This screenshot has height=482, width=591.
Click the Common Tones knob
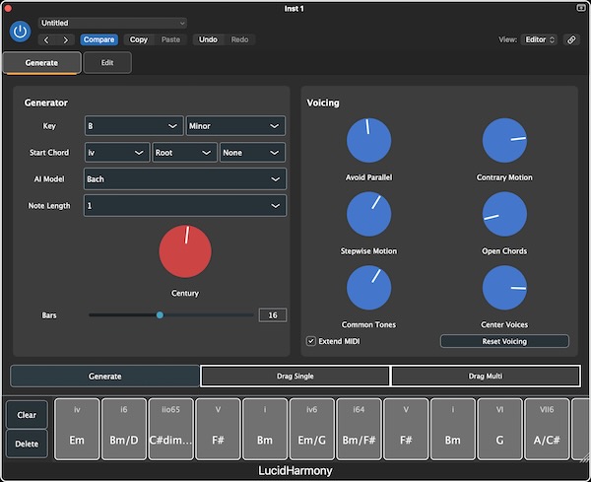pyautogui.click(x=368, y=288)
